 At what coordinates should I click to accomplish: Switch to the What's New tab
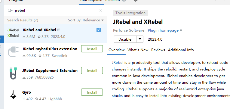click(x=138, y=50)
